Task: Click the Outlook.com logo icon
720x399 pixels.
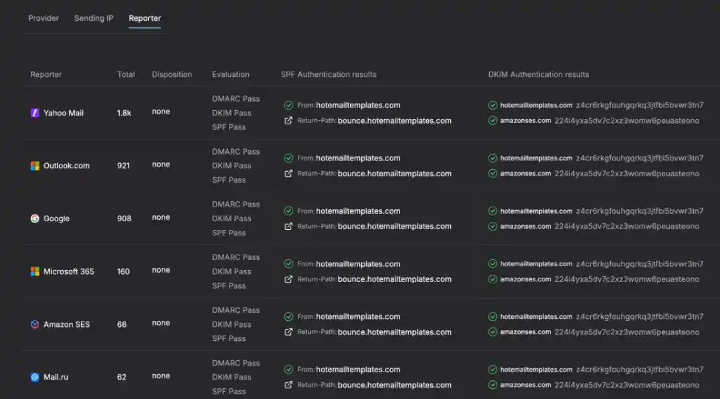Action: 35,166
